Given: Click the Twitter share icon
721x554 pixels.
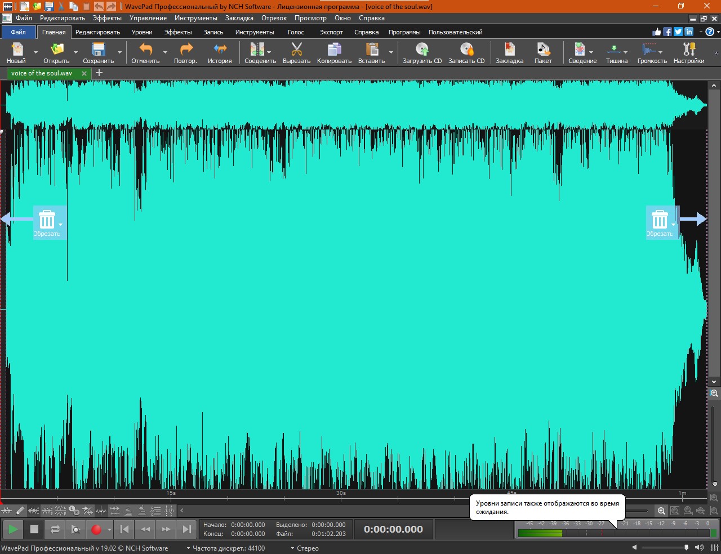Looking at the screenshot, I should pyautogui.click(x=678, y=32).
